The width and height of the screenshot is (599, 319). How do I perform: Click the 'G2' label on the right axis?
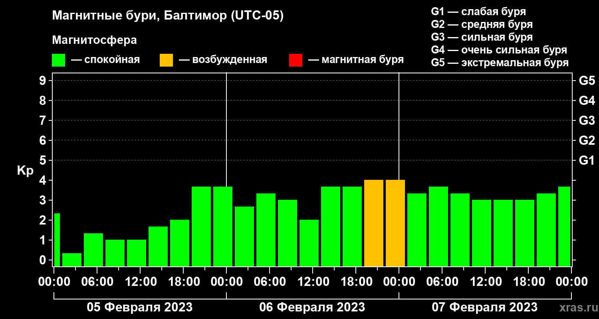pyautogui.click(x=587, y=140)
